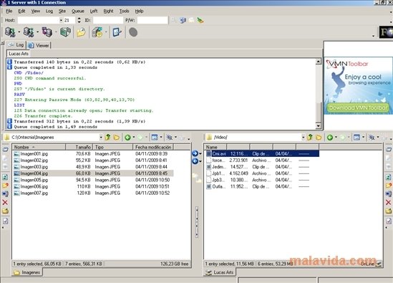393x283 pixels.
Task: Go up one folder in the local pane
Action: click(108, 138)
